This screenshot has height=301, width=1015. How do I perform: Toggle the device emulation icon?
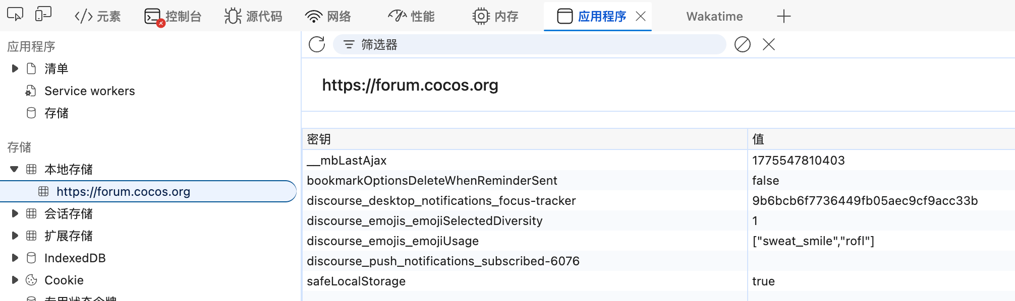[x=43, y=15]
